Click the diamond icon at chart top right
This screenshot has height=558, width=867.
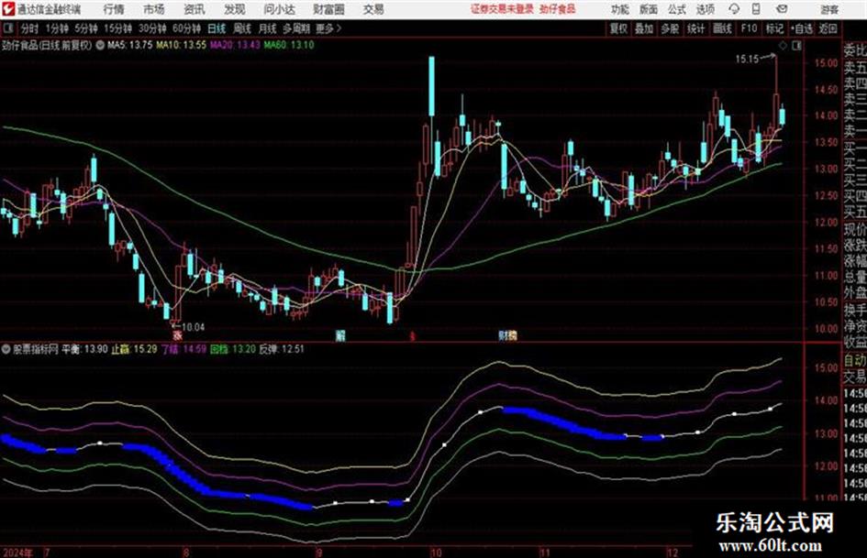[783, 47]
